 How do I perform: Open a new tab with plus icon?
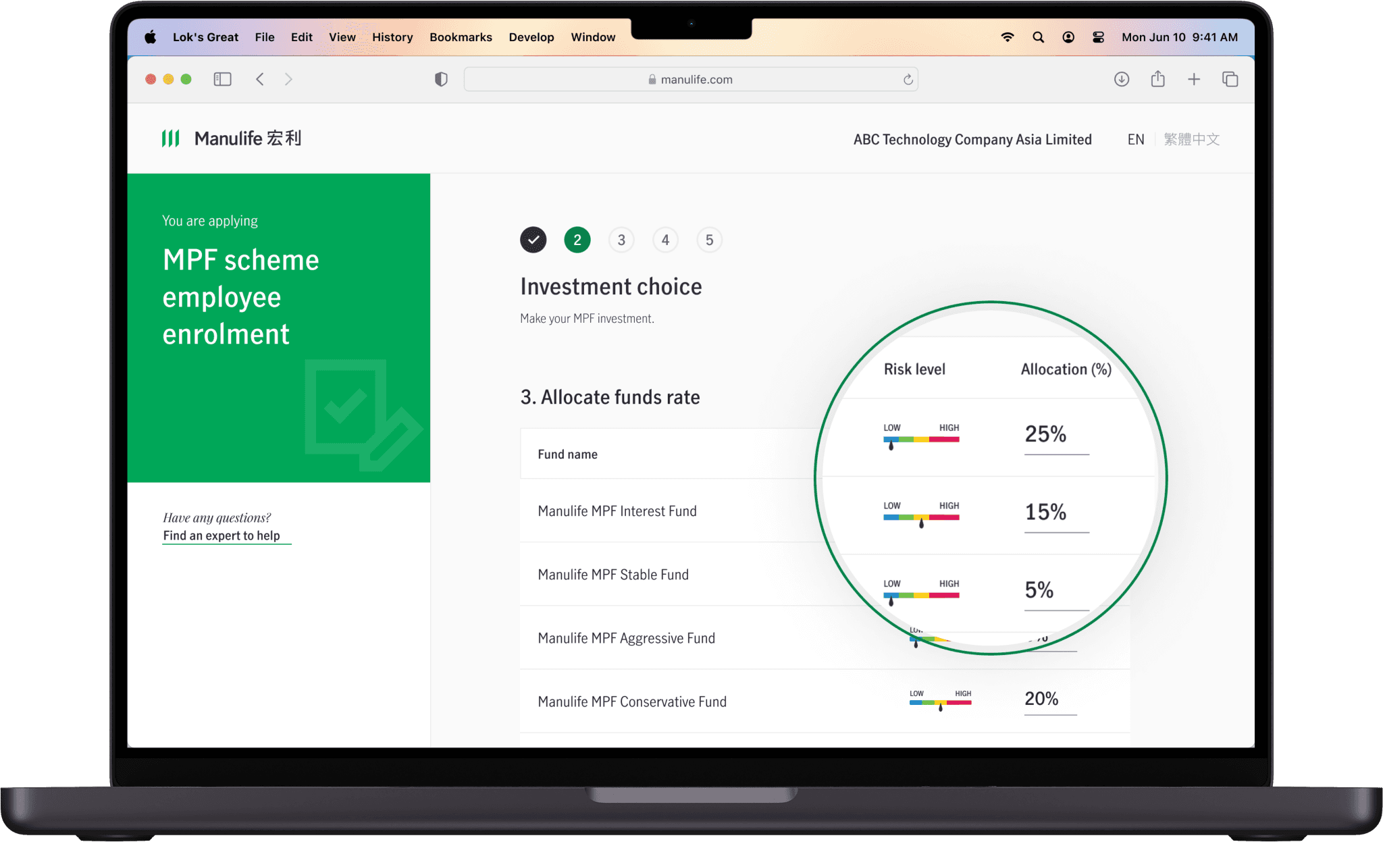[1194, 80]
